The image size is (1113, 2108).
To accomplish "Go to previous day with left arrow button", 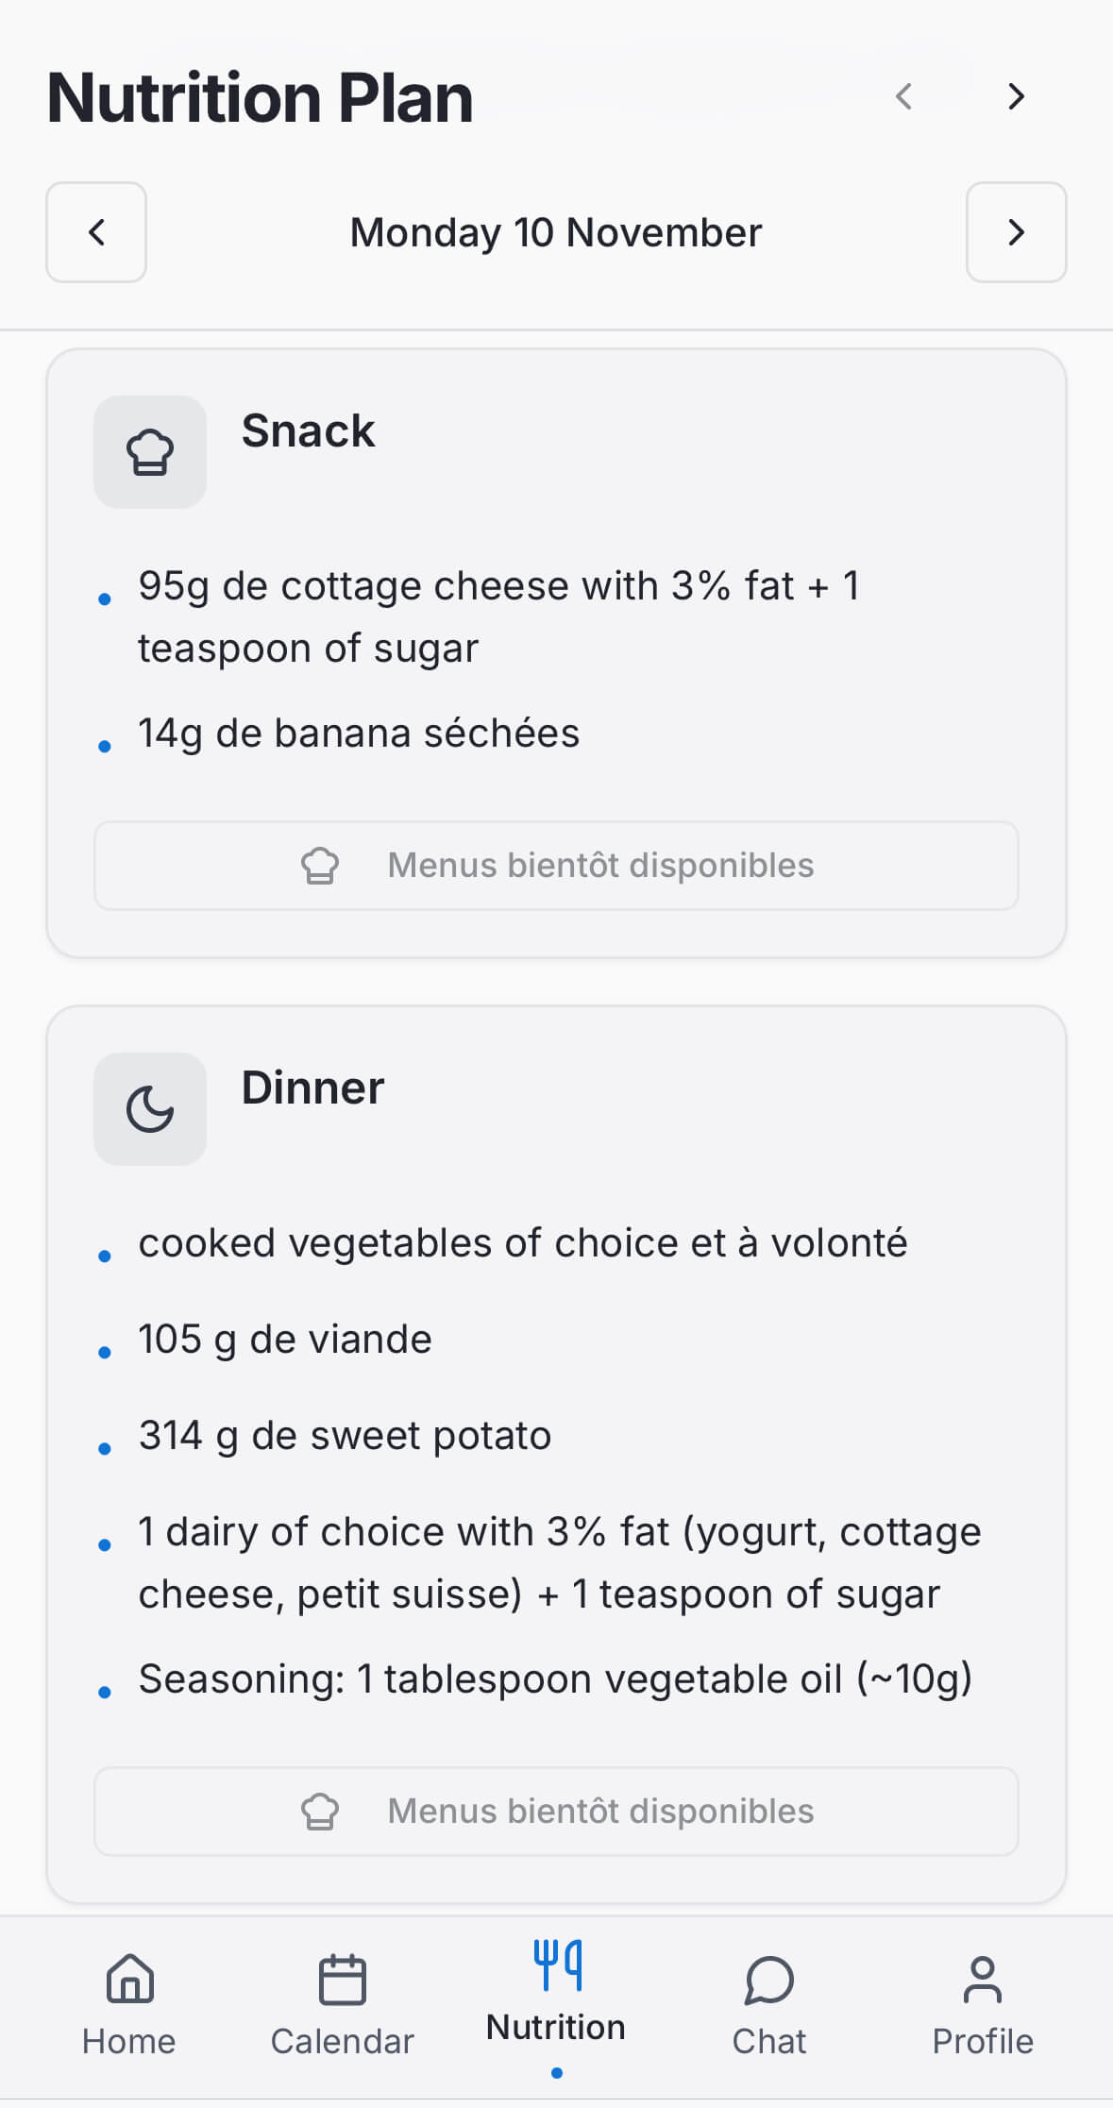I will [x=96, y=232].
